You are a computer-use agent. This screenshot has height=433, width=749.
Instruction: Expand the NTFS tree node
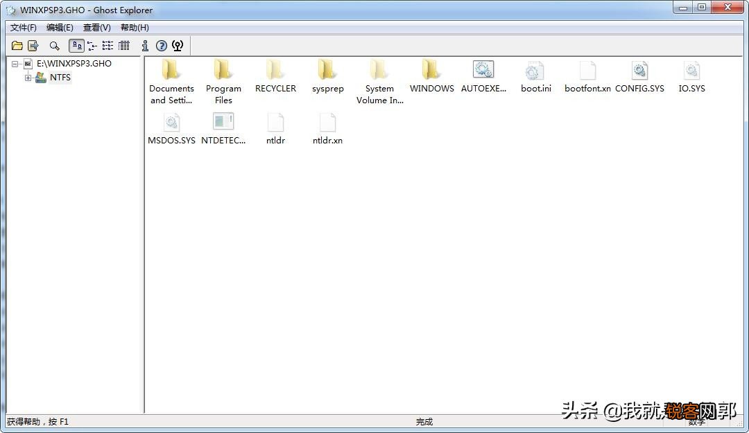coord(28,78)
